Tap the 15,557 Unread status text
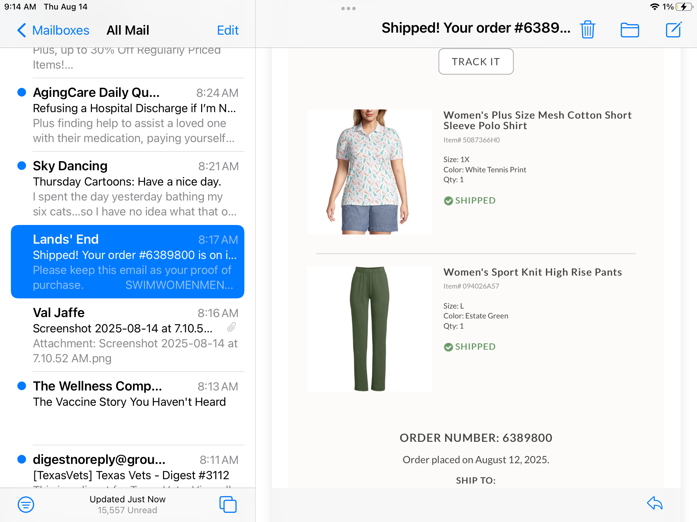The height and width of the screenshot is (522, 697). coord(127,510)
